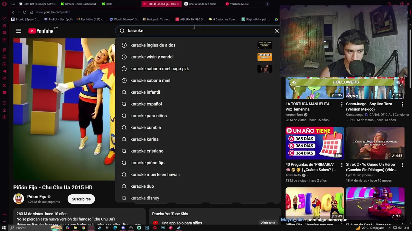Open more options for CantaJuego Soy Una Taza
Viewport: 412px width, 231px height.
pyautogui.click(x=402, y=104)
